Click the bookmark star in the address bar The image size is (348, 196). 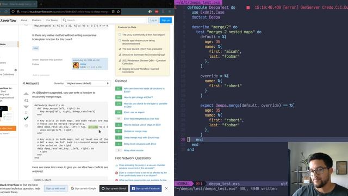click(x=119, y=12)
